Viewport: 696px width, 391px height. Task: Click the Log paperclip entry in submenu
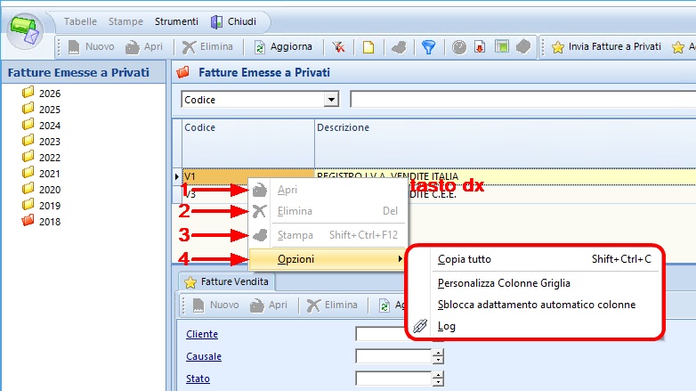click(x=447, y=326)
